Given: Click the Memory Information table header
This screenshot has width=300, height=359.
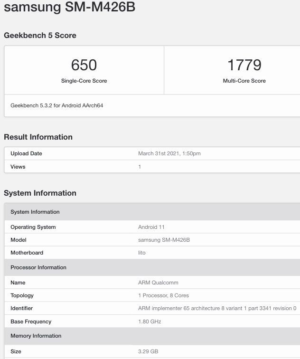Looking at the screenshot, I should pyautogui.click(x=152, y=336).
